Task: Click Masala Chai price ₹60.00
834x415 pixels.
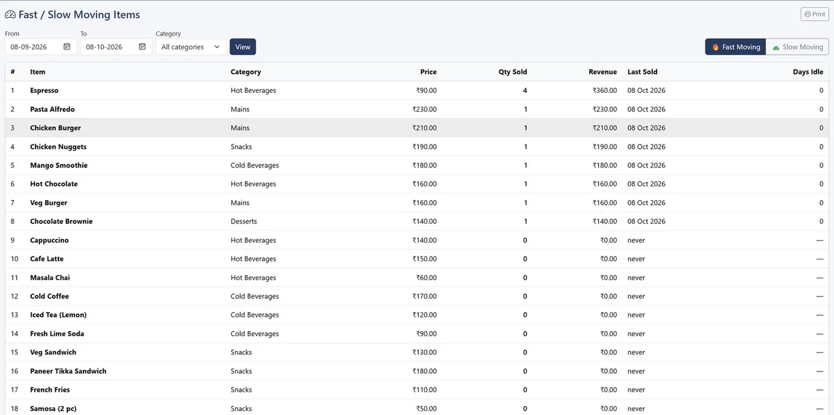Action: coord(426,277)
